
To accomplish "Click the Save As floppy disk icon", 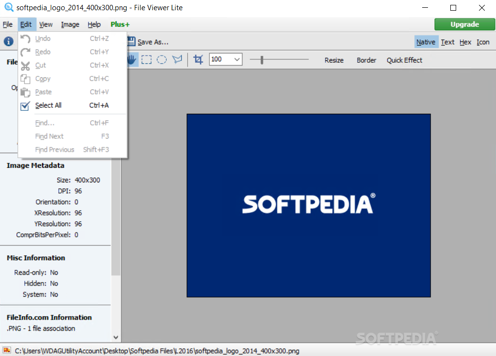I will pyautogui.click(x=131, y=41).
